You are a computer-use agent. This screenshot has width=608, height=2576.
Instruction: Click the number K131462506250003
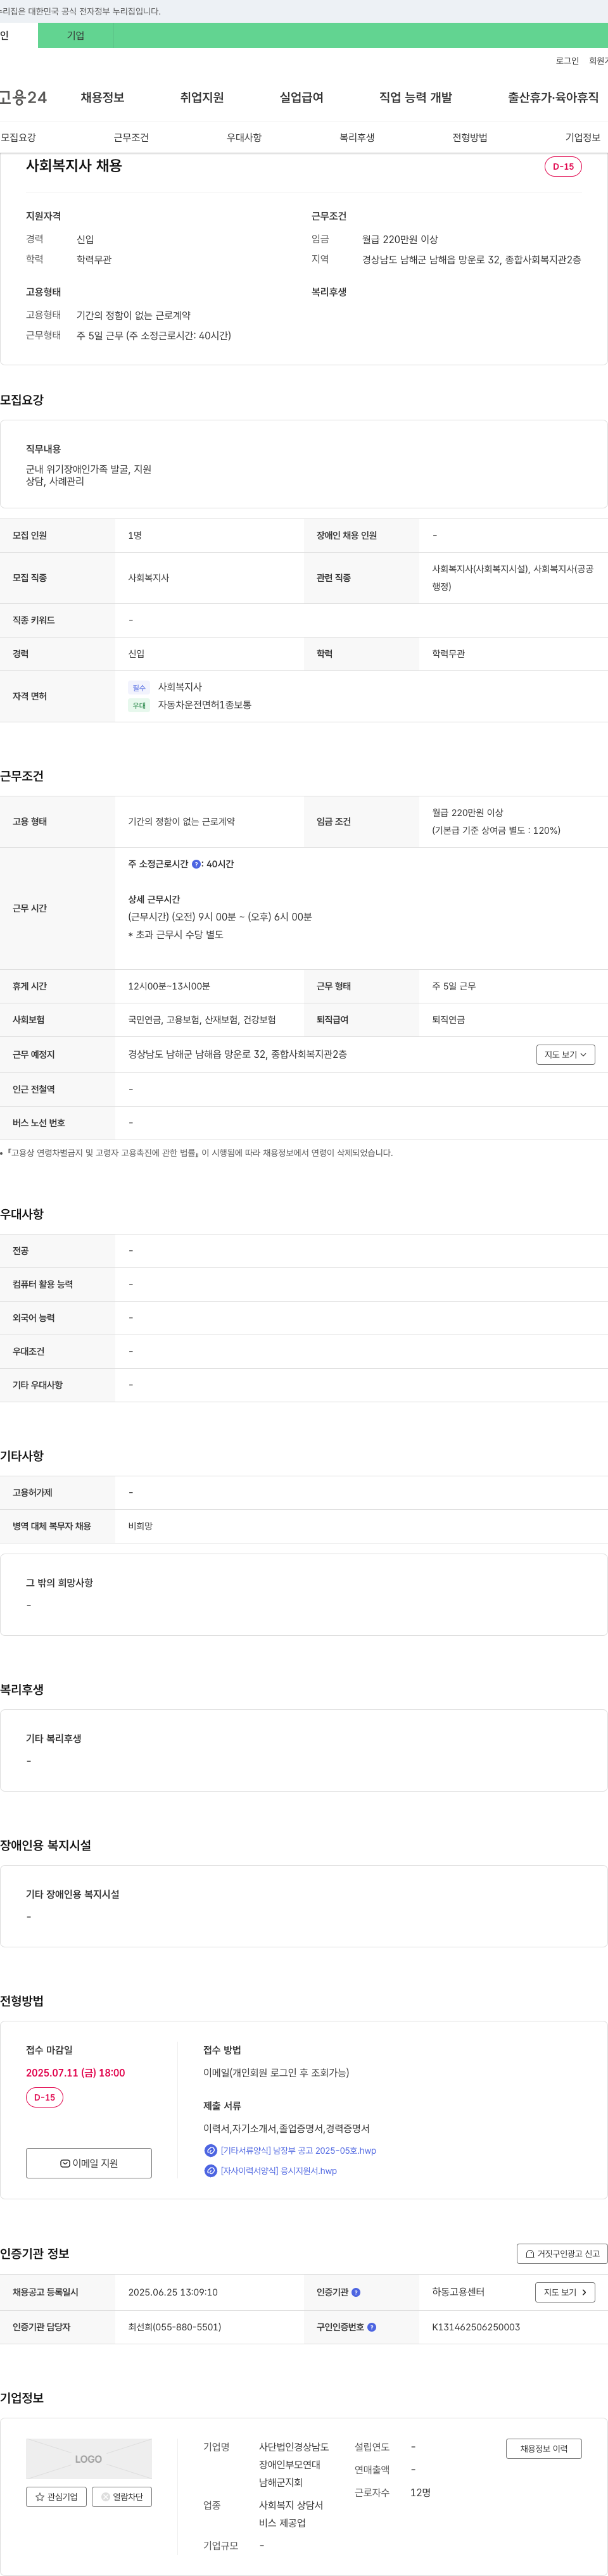[x=476, y=2327]
